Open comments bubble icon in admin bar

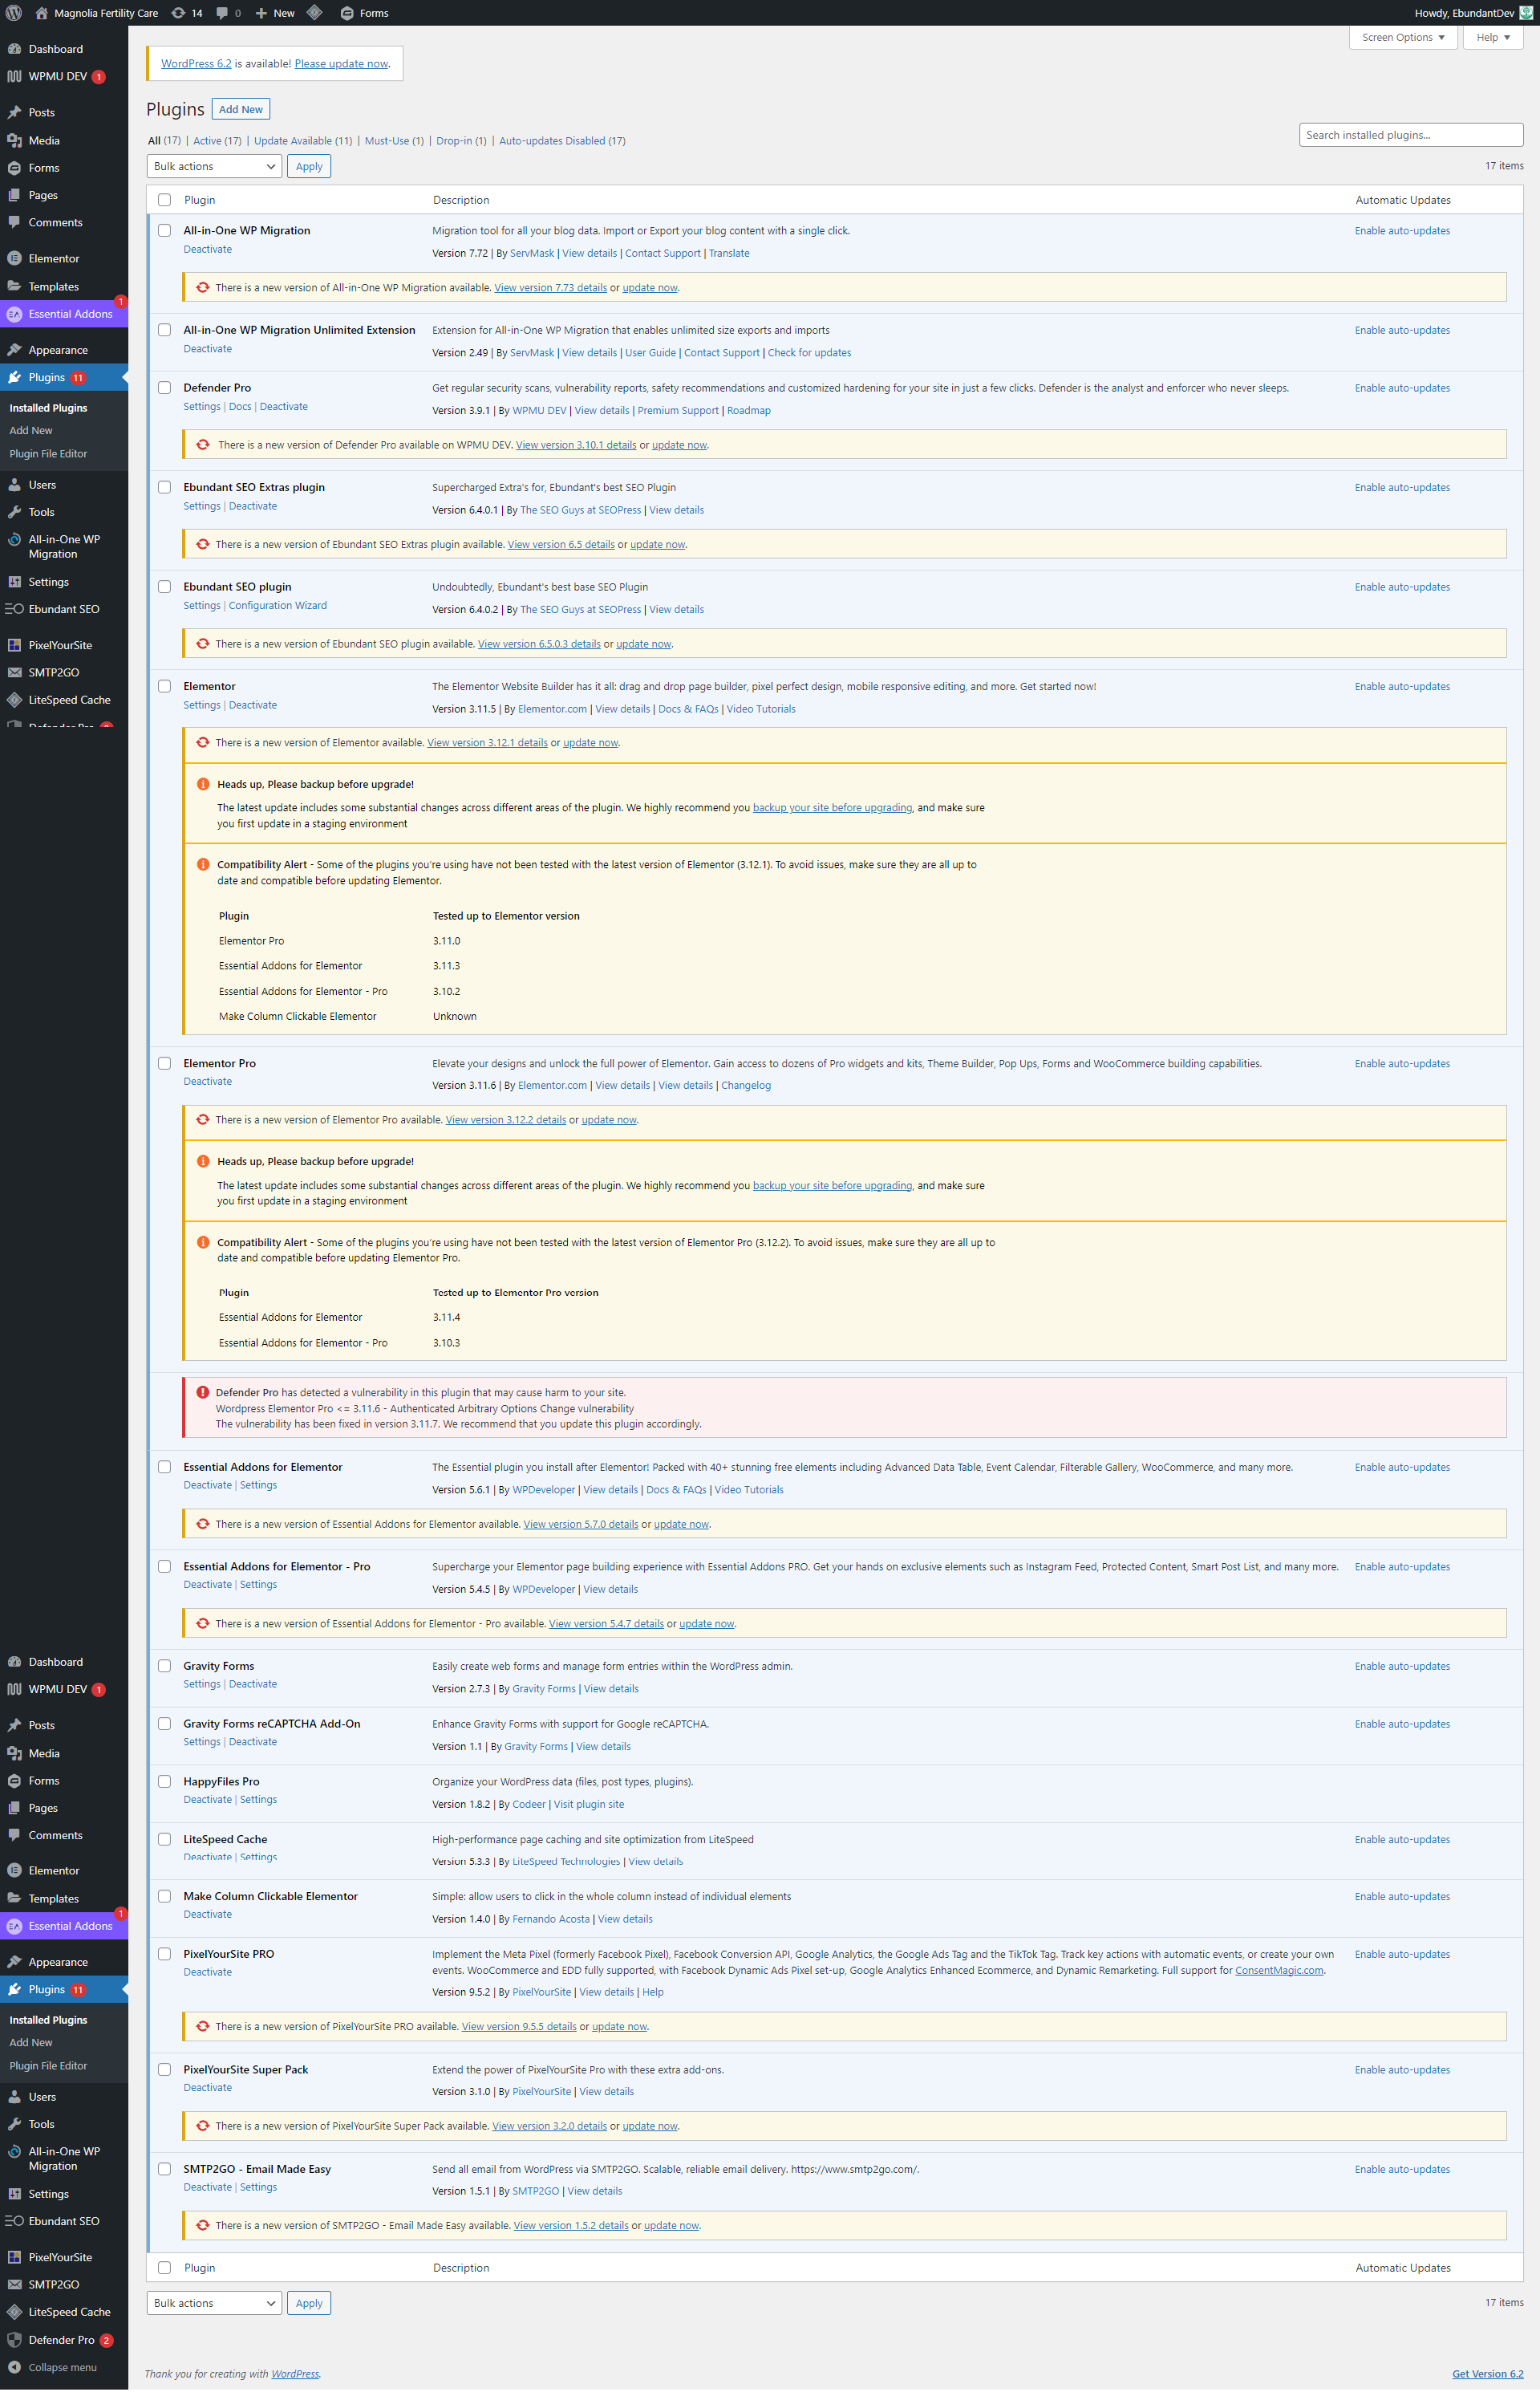(x=222, y=13)
